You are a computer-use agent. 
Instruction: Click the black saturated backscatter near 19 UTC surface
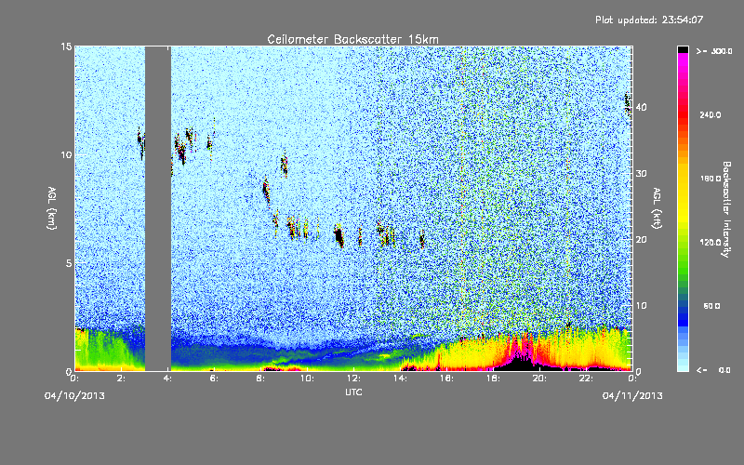click(x=520, y=365)
